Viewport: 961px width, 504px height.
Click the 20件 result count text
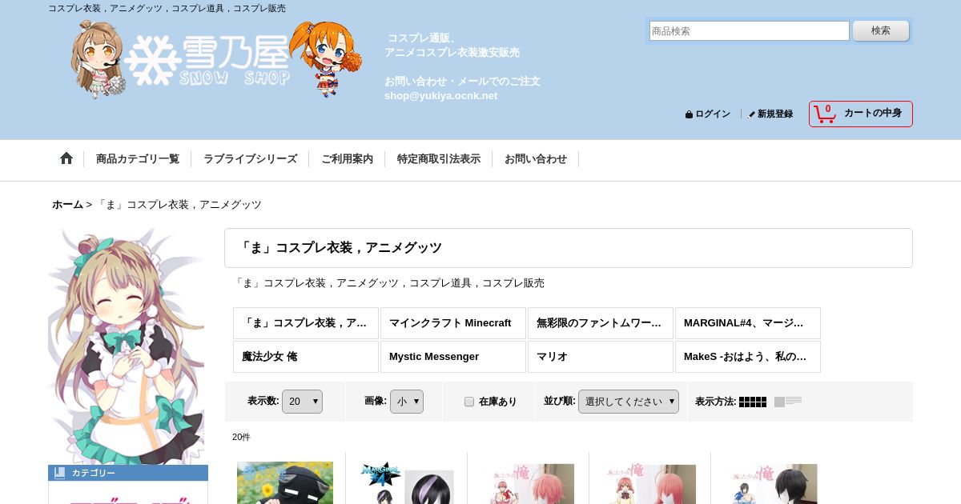coord(241,437)
